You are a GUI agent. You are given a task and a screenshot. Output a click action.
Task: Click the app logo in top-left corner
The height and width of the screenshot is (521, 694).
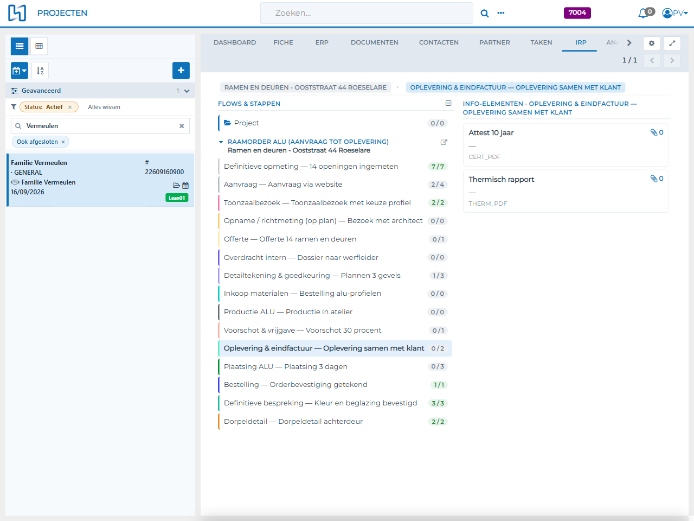coord(17,13)
